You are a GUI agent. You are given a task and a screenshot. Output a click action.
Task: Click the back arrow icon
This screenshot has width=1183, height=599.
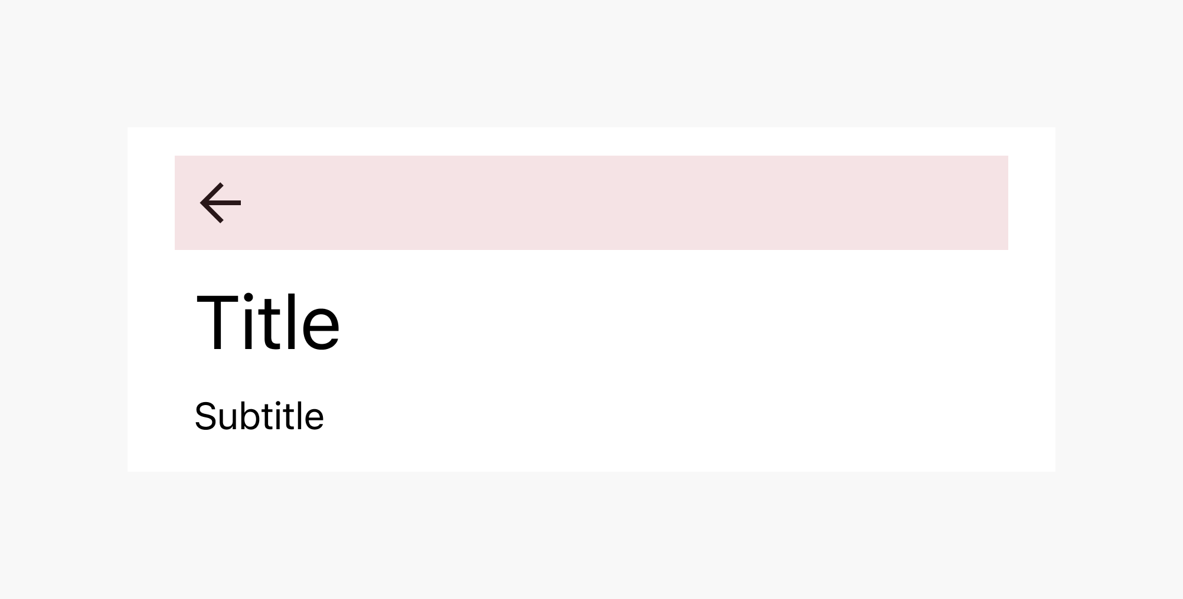tap(221, 203)
